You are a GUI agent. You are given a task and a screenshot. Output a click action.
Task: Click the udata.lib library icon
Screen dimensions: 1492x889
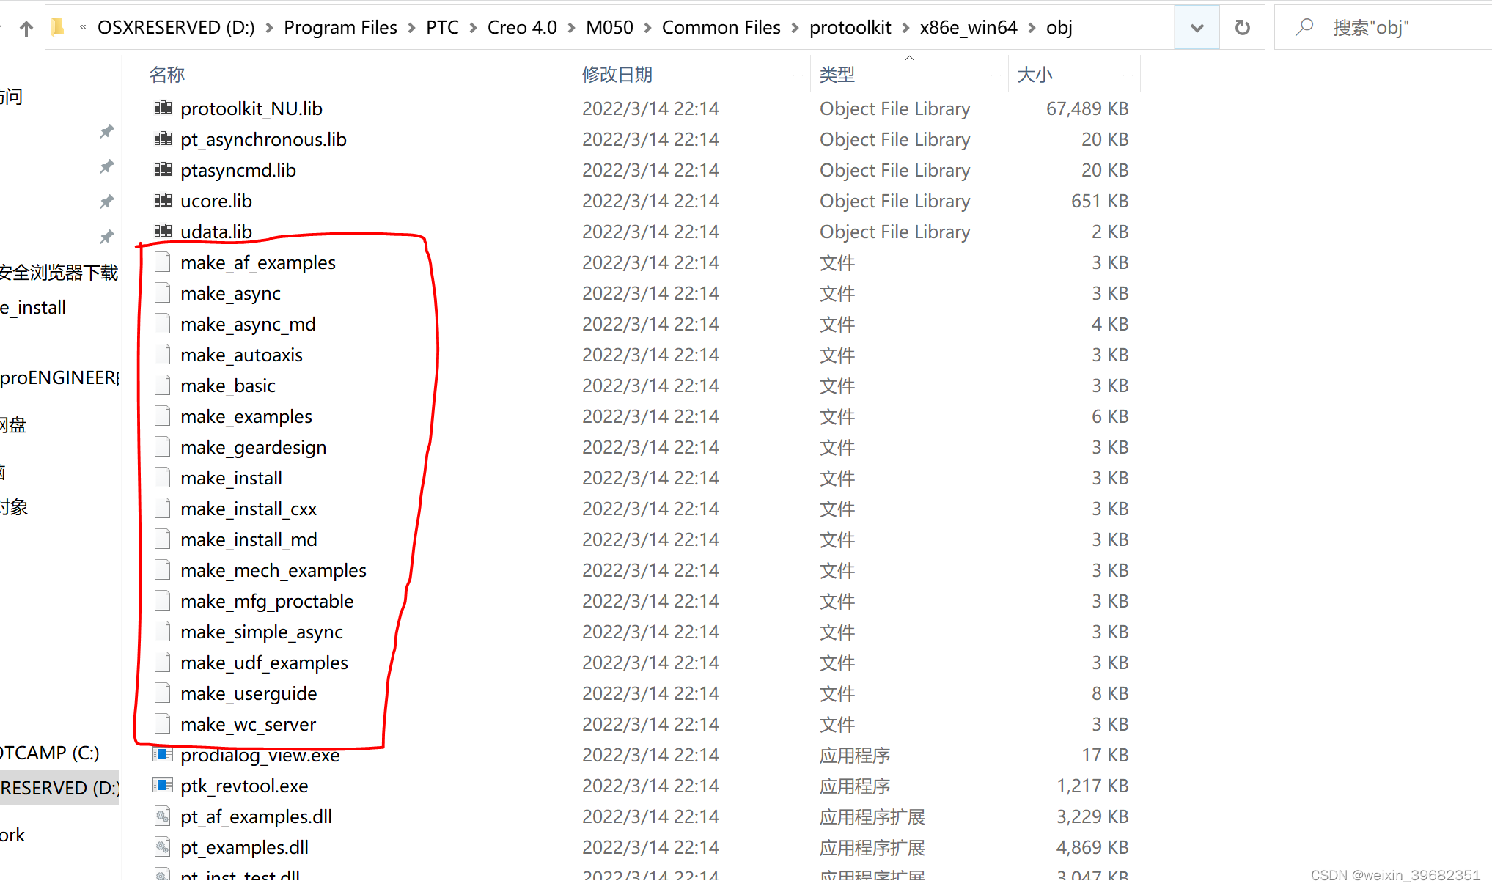[x=164, y=231]
